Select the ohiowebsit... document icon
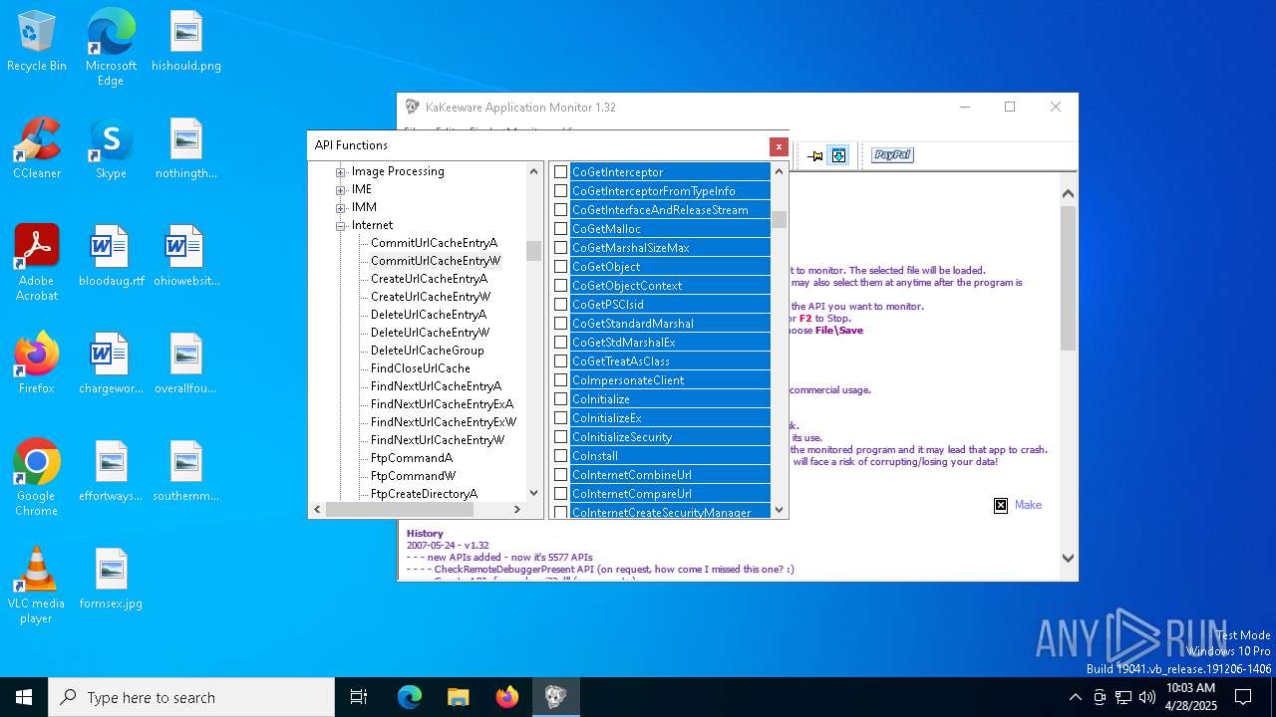The image size is (1276, 717). (186, 256)
